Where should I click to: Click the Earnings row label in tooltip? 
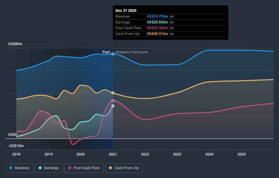pos(123,22)
